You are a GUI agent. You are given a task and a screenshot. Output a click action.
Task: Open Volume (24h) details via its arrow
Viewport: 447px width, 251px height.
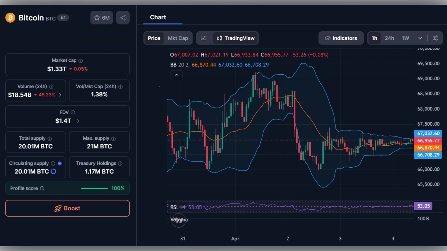(60, 95)
